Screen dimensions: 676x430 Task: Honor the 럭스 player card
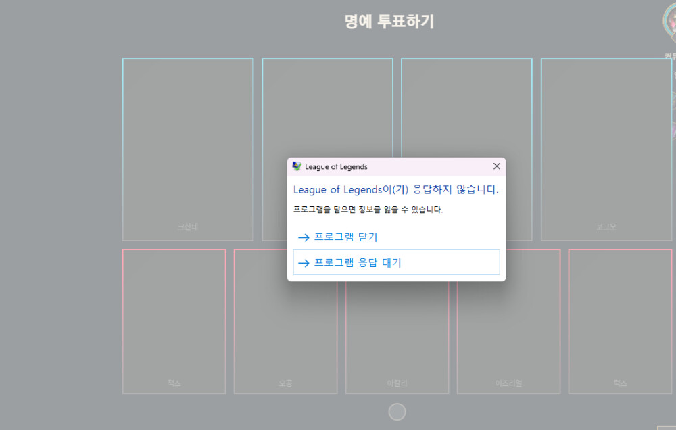pos(620,321)
